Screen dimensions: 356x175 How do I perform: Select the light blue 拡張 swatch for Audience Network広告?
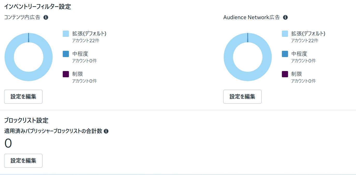[285, 34]
